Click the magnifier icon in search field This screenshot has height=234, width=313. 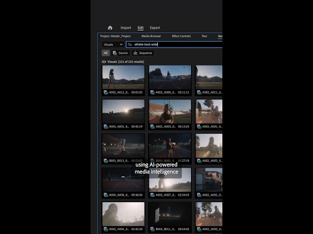[130, 44]
